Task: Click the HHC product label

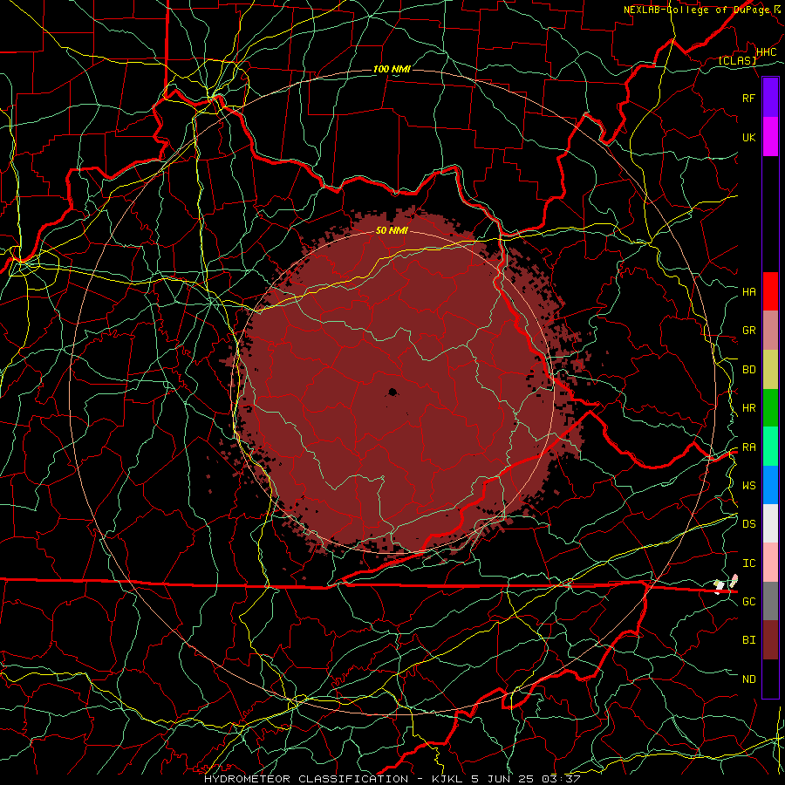Action: (766, 52)
